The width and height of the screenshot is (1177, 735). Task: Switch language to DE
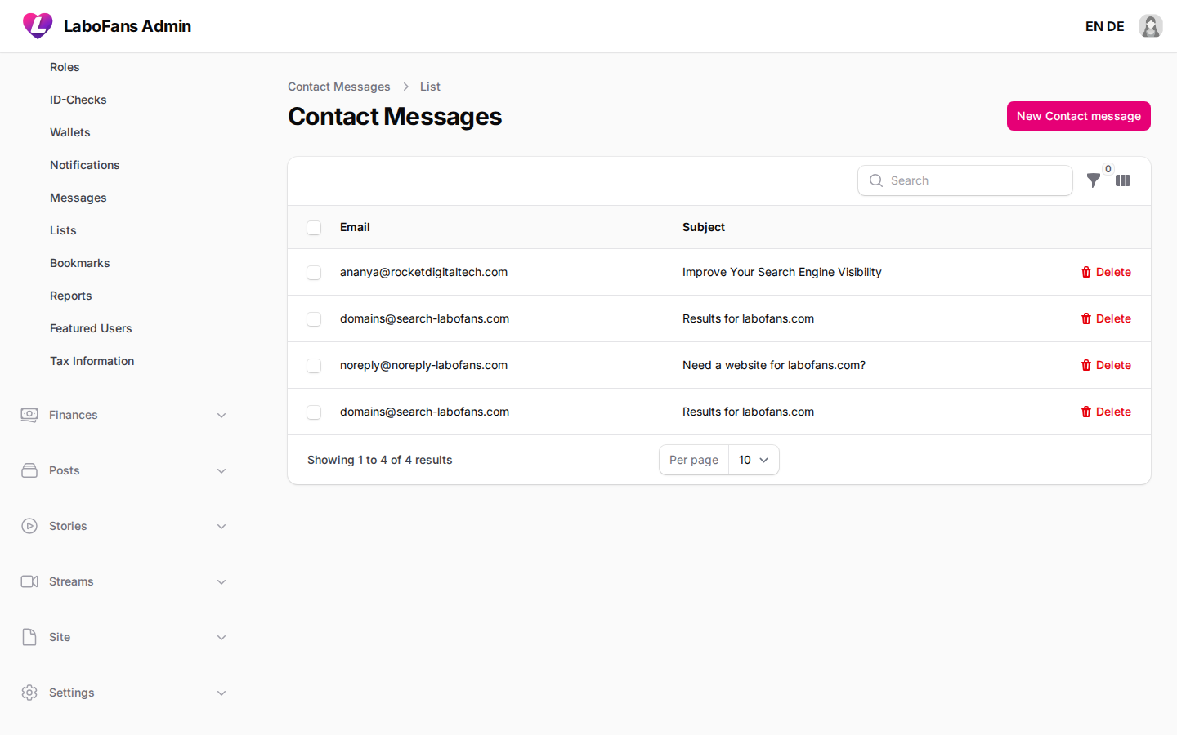click(x=1116, y=26)
